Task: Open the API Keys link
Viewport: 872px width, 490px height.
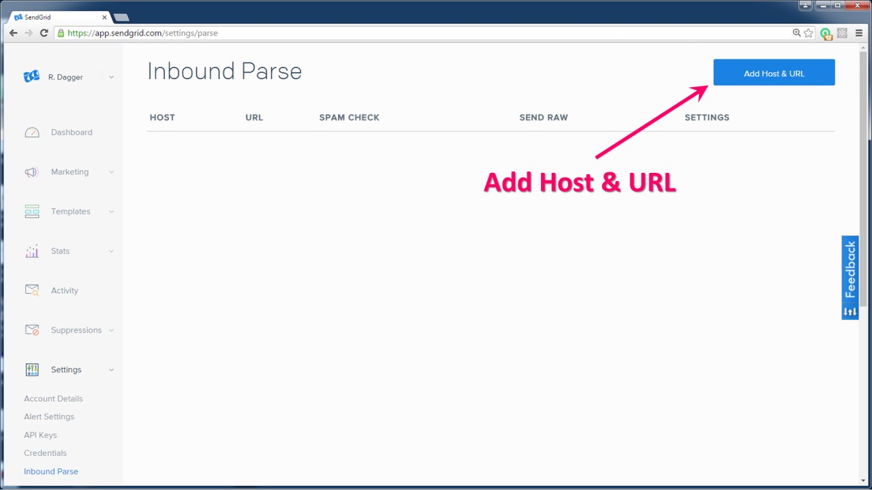Action: 40,435
